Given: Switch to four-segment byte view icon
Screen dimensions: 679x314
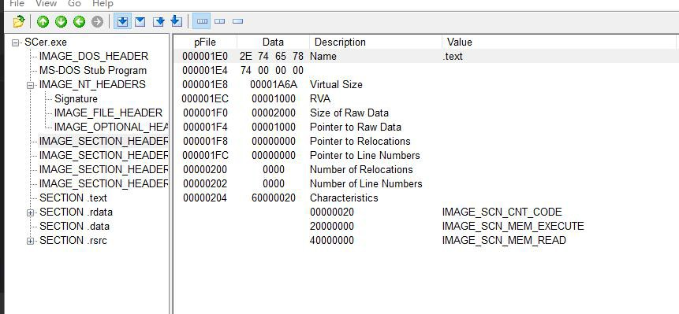Looking at the screenshot, I should click(x=202, y=21).
